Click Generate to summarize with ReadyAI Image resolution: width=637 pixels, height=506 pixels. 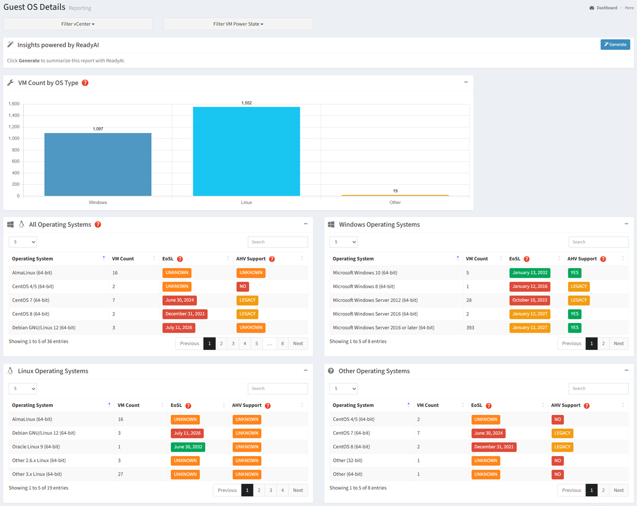[x=615, y=44]
